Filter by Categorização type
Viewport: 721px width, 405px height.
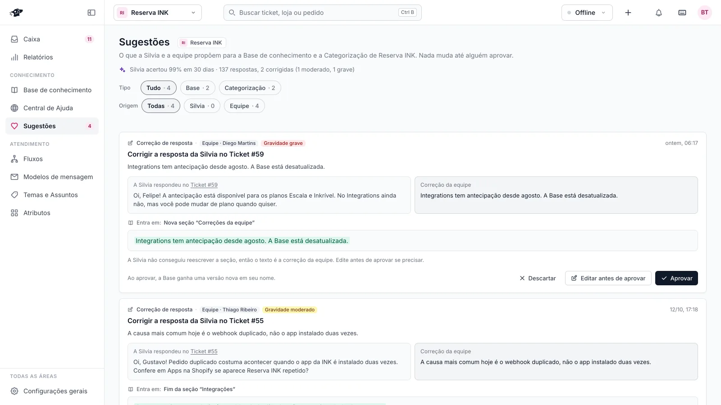pos(250,88)
